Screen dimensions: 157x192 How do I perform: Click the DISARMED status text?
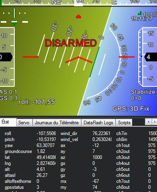(x=71, y=43)
